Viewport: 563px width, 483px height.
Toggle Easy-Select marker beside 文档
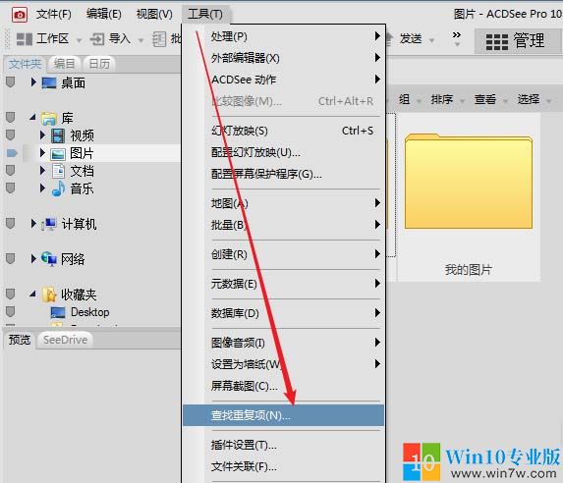coord(11,170)
